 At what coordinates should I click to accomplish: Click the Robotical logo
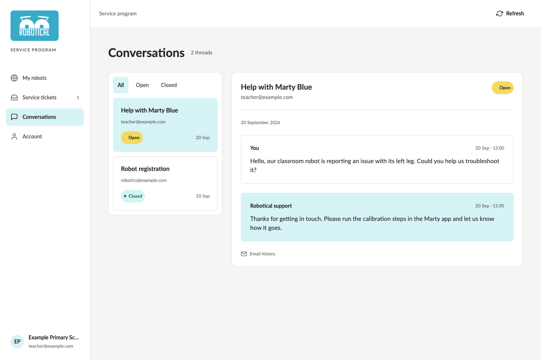tap(35, 25)
